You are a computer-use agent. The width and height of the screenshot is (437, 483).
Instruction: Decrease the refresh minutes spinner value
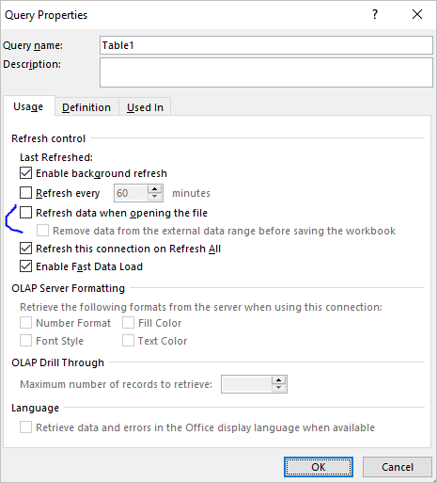[x=154, y=197]
